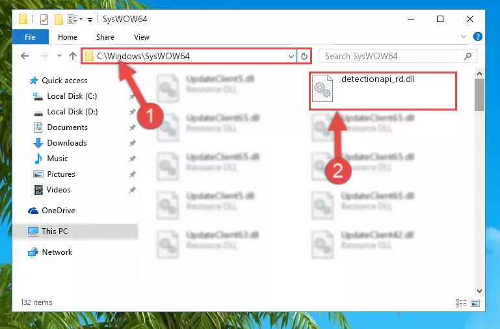Open Local Disk (C:) in the sidebar

pos(72,96)
